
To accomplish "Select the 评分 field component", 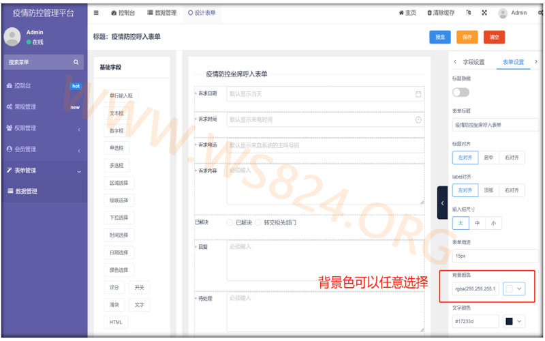I will 114,287.
